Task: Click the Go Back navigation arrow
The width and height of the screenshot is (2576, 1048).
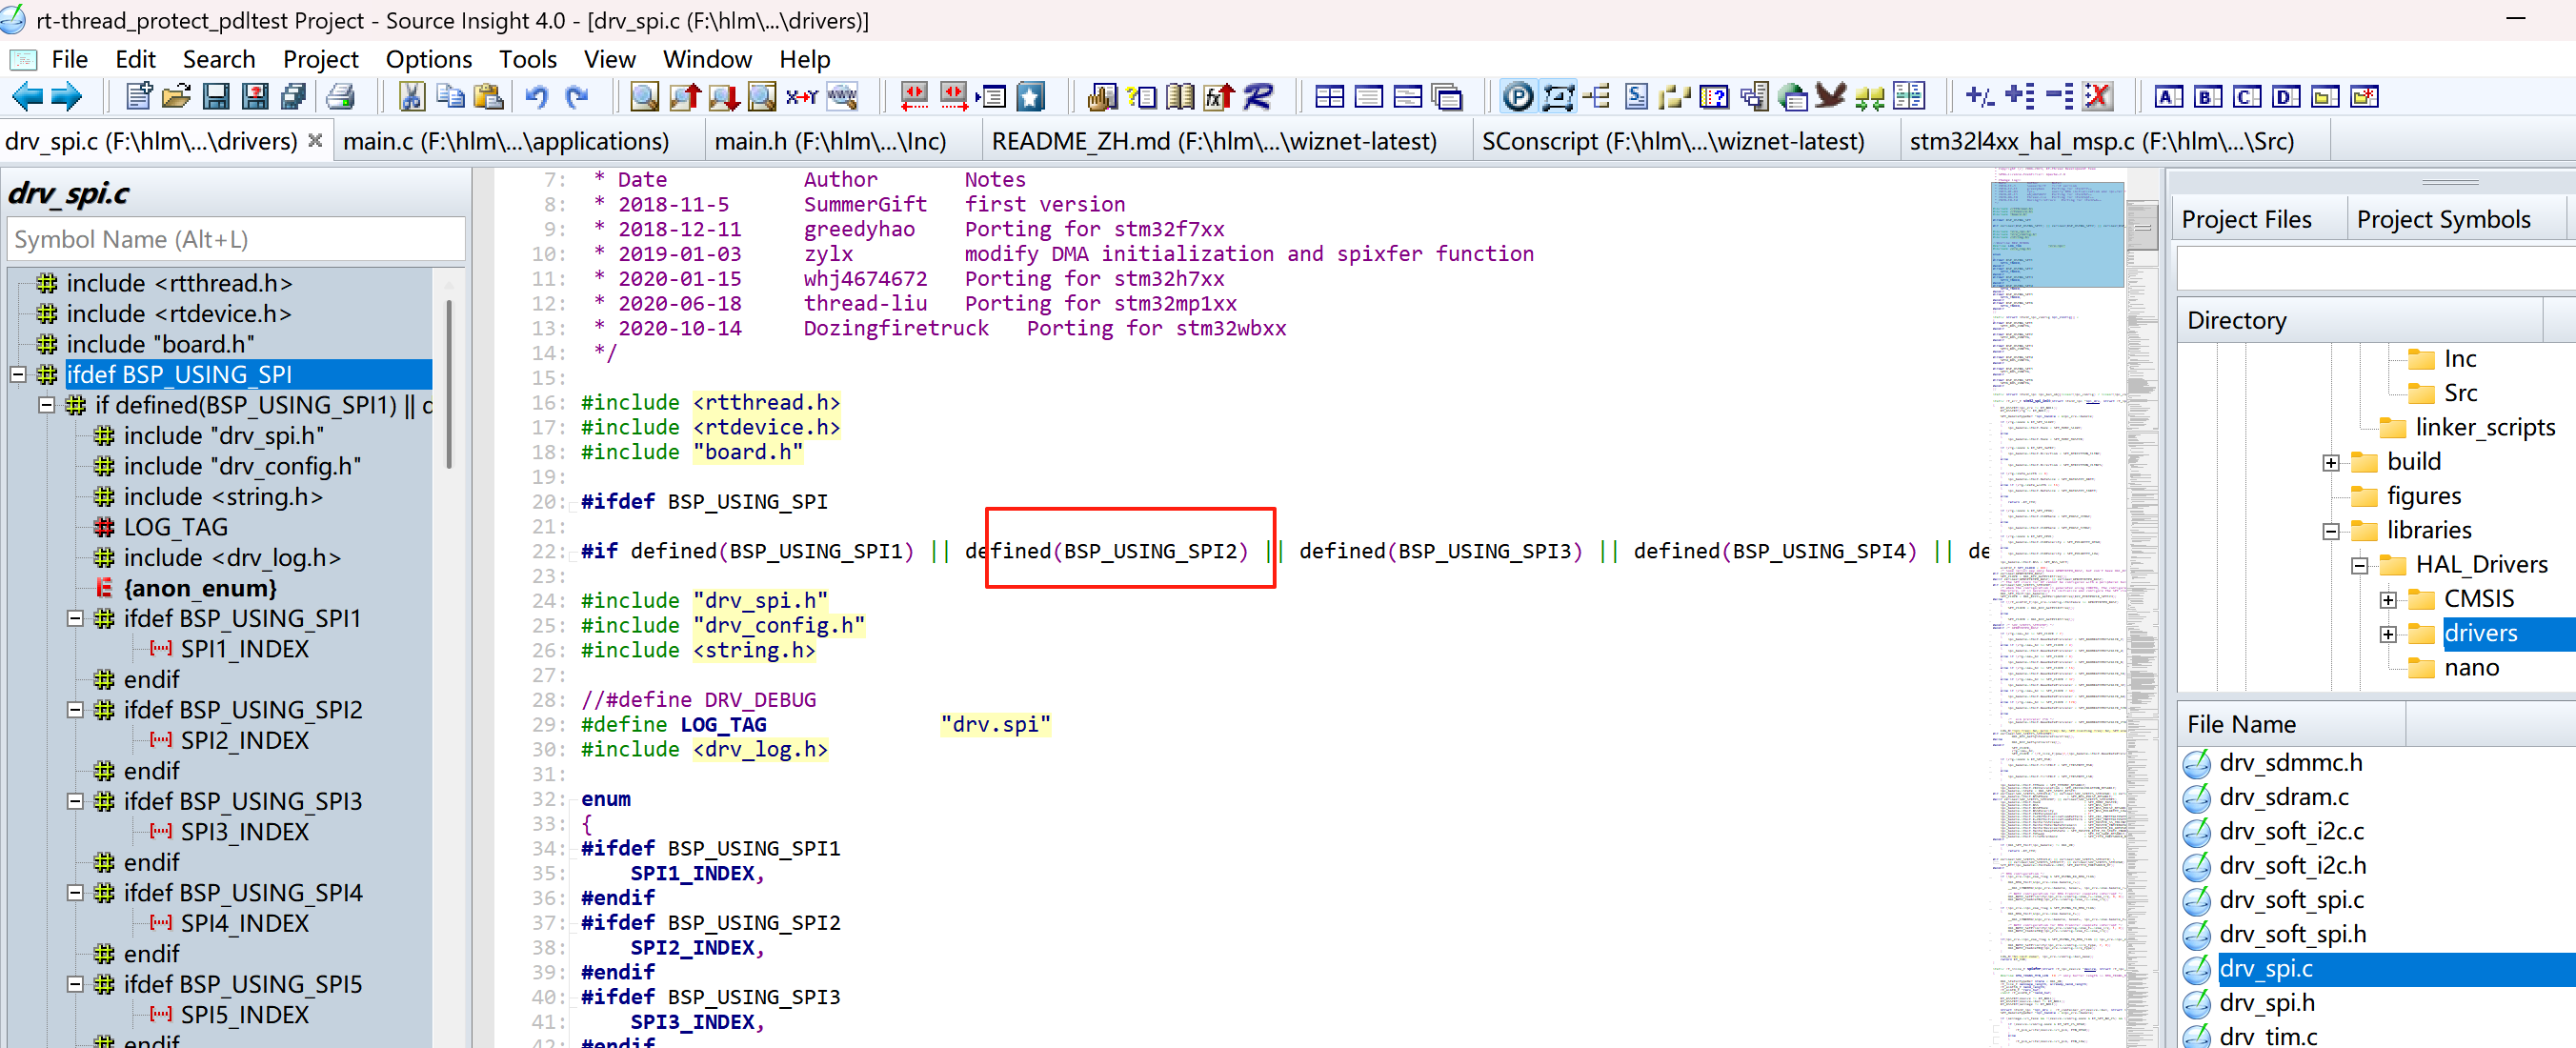Action: click(x=26, y=97)
